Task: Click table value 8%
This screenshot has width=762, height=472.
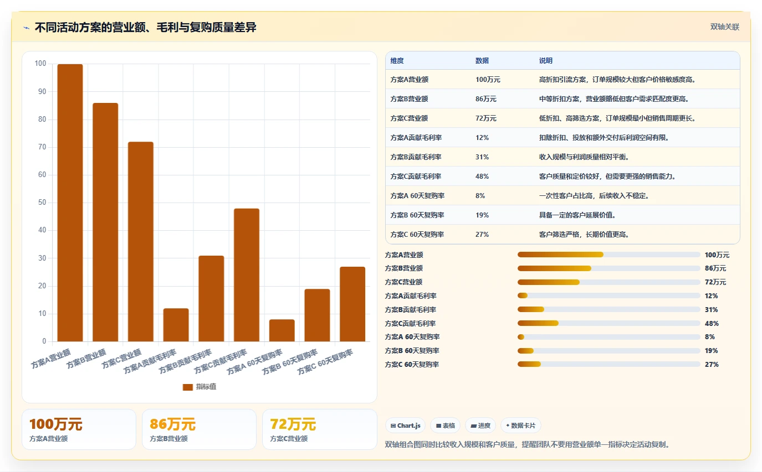Action: [480, 196]
